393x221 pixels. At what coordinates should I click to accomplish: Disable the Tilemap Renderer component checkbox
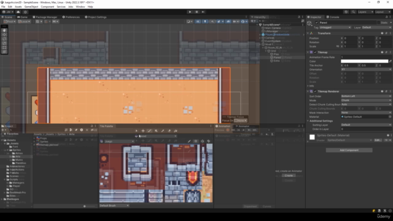(315, 91)
